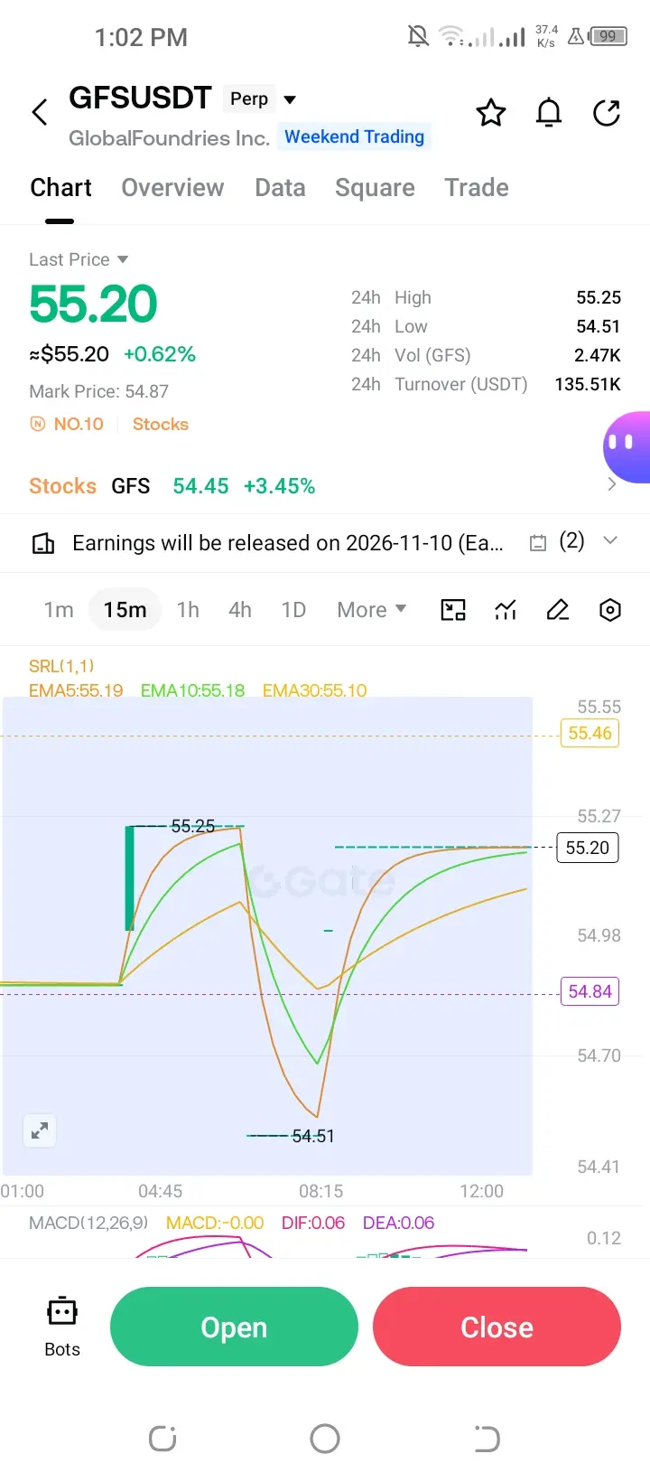Switch to the Chart tab
Image resolution: width=650 pixels, height=1482 pixels.
tap(60, 187)
